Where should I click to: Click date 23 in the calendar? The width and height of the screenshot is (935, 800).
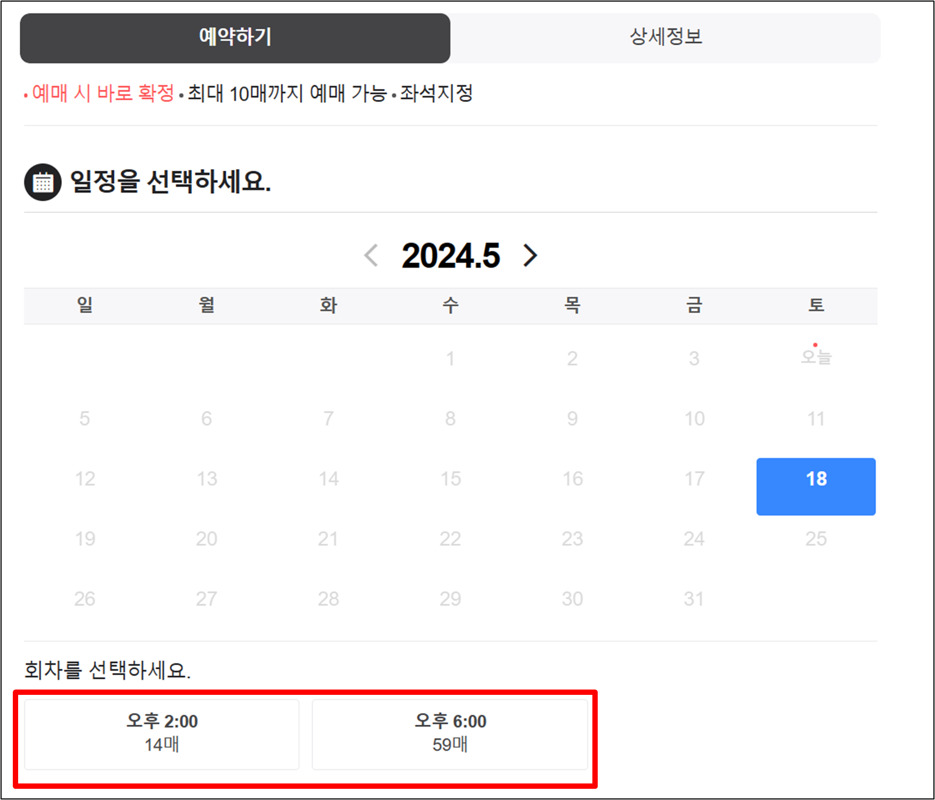click(x=572, y=539)
